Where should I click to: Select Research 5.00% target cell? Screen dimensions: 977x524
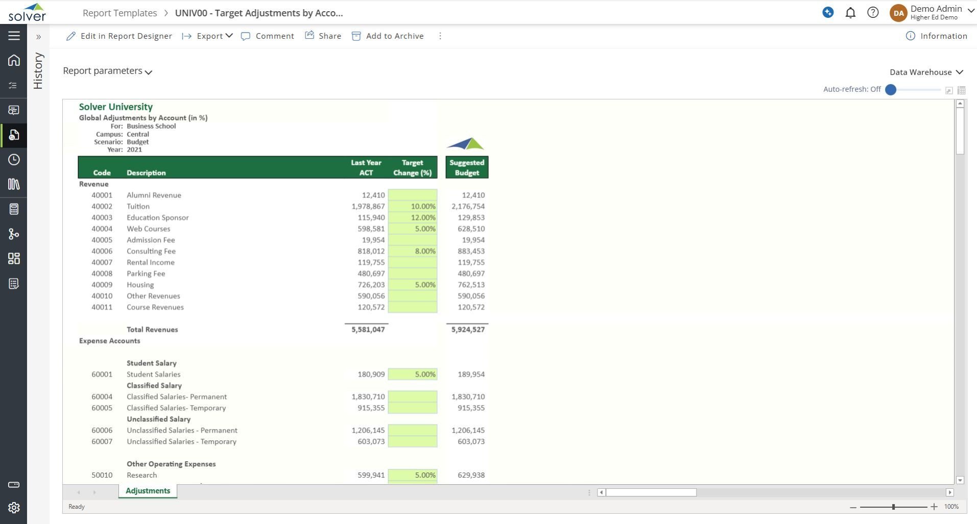coord(413,475)
